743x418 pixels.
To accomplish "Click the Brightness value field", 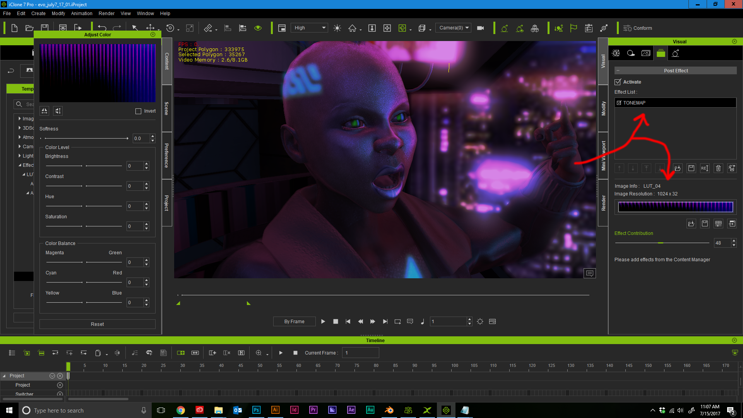I will [135, 166].
